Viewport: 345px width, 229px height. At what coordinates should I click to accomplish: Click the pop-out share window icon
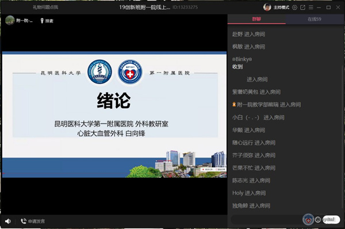coord(303,7)
